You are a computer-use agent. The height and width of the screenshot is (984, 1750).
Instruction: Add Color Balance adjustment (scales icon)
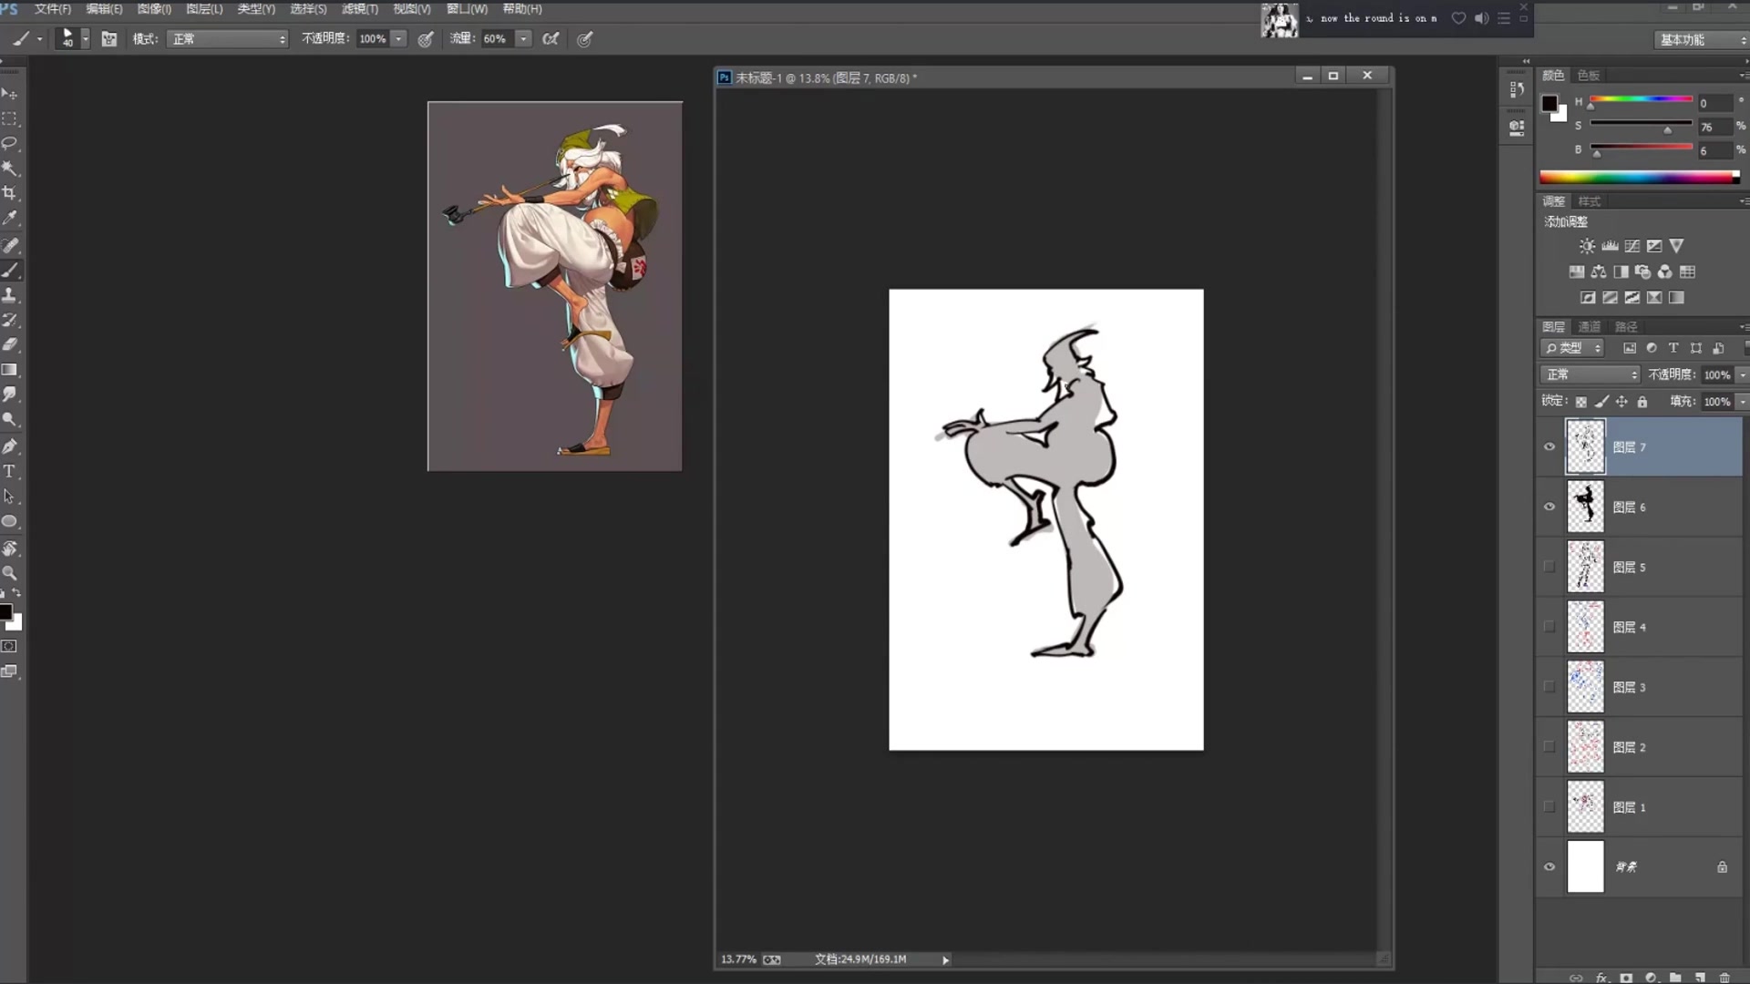click(1599, 272)
